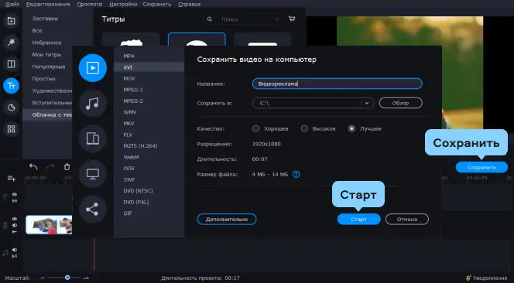Click the Отмена button

407,219
